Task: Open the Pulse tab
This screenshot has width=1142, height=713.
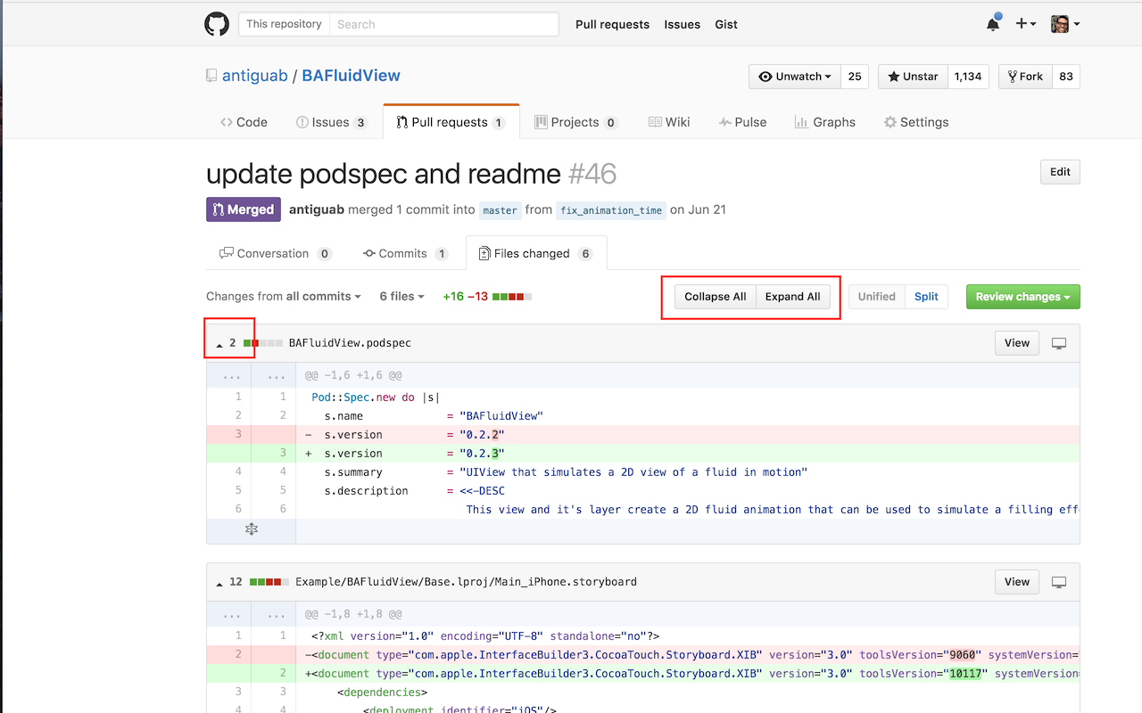Action: [x=742, y=122]
